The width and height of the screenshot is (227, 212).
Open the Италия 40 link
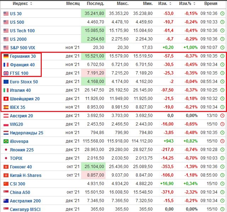(x=20, y=90)
